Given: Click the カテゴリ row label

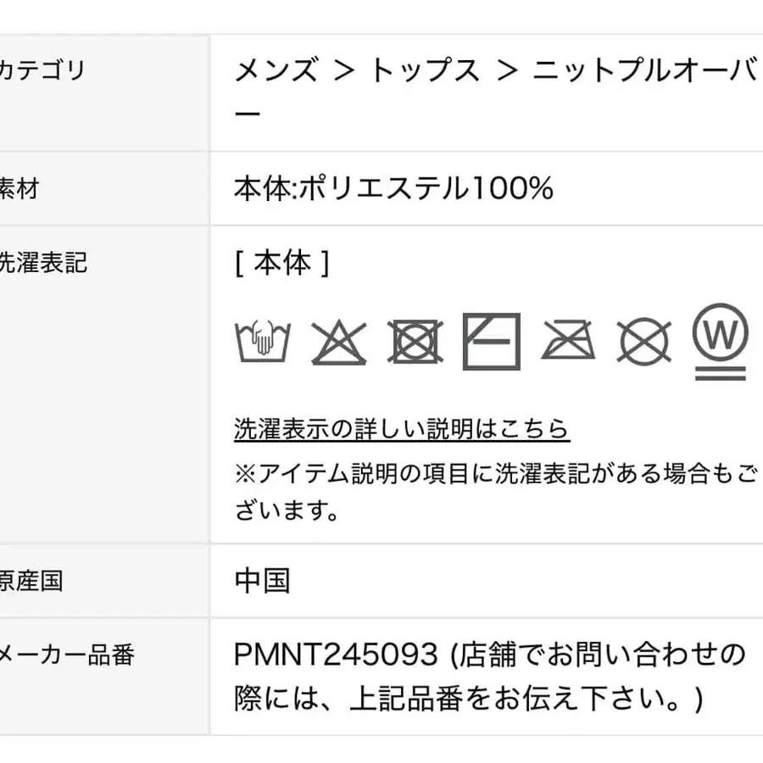Looking at the screenshot, I should pos(42,70).
